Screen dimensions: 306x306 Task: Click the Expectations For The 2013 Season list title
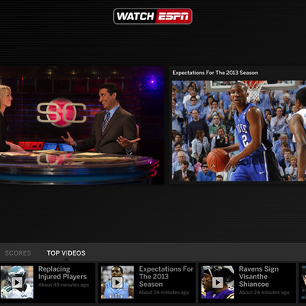coord(166,277)
